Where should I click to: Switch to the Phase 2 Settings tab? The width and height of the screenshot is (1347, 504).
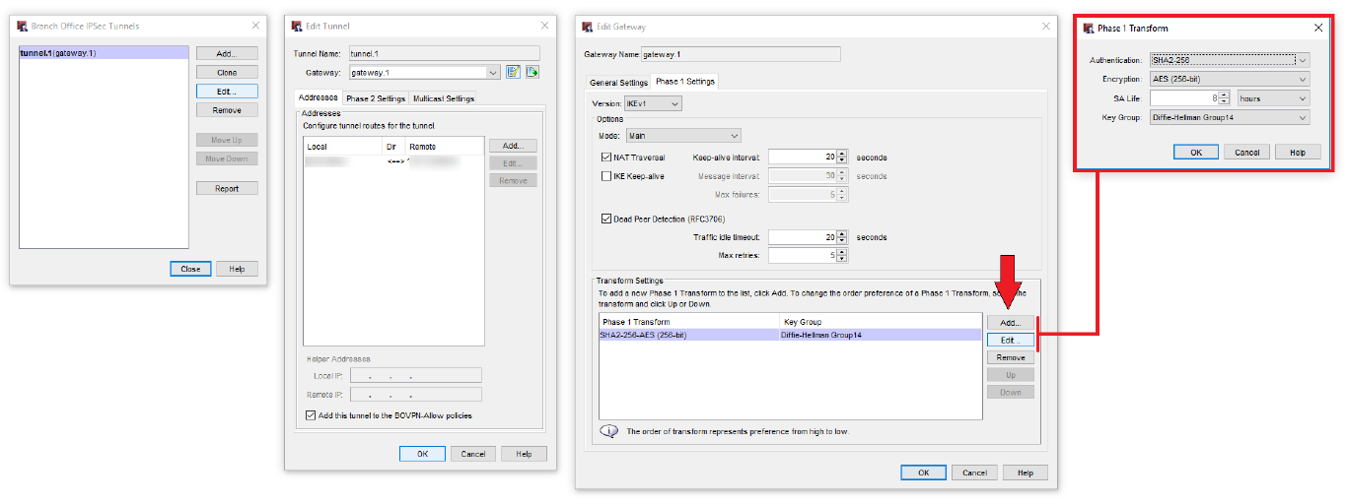click(x=375, y=98)
